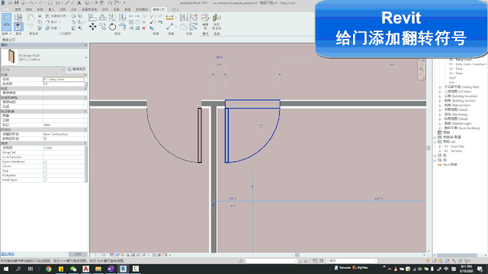The height and width of the screenshot is (274, 488).
Task: Toggle the Kickplates checkbox
Action: (45, 175)
